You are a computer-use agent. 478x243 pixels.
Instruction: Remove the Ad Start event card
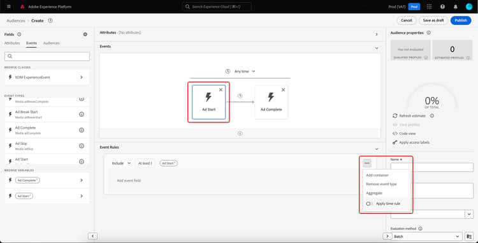(221, 90)
